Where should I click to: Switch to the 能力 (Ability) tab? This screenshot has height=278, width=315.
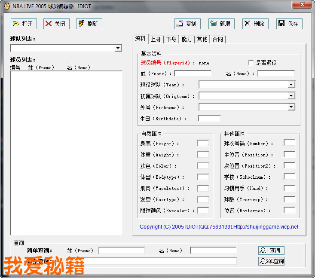tap(187, 39)
